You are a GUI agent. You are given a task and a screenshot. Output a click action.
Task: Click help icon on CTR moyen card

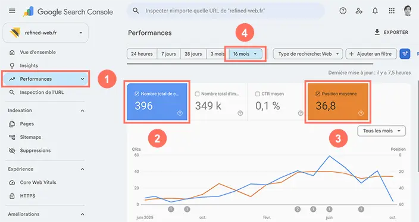click(x=301, y=113)
